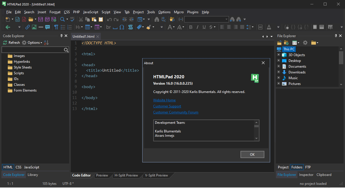Insert a hyperlink with chain icon
Image resolution: width=345 pixels, height=188 pixels.
point(28,27)
